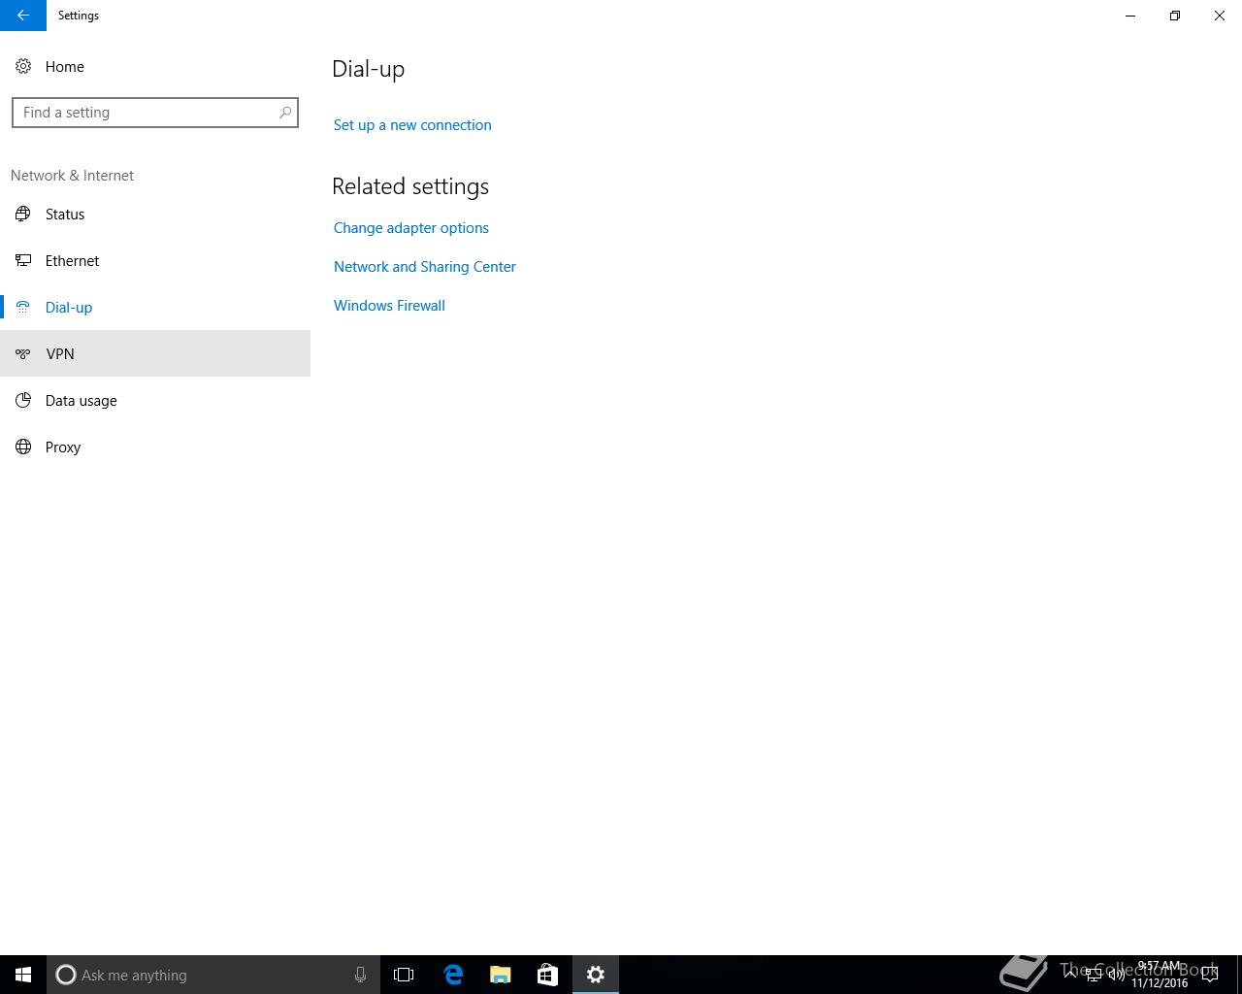Open File Explorer from taskbar
The width and height of the screenshot is (1242, 994).
[x=501, y=975]
